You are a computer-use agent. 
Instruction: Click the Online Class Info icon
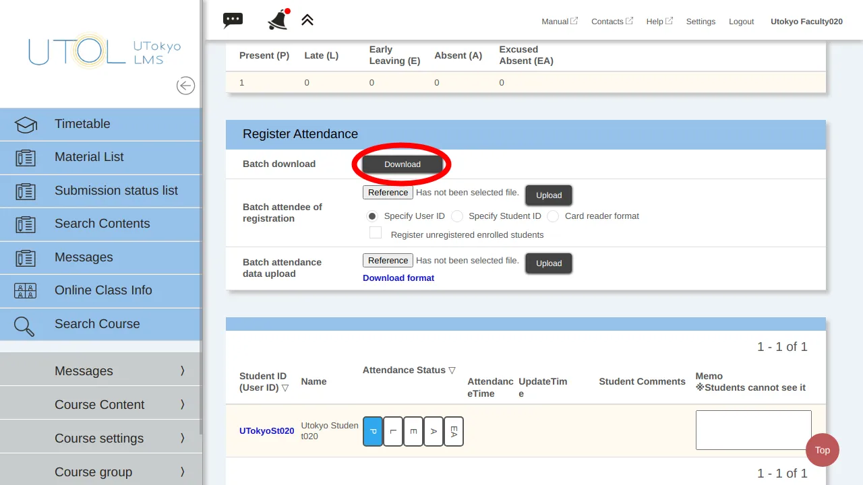tap(26, 291)
